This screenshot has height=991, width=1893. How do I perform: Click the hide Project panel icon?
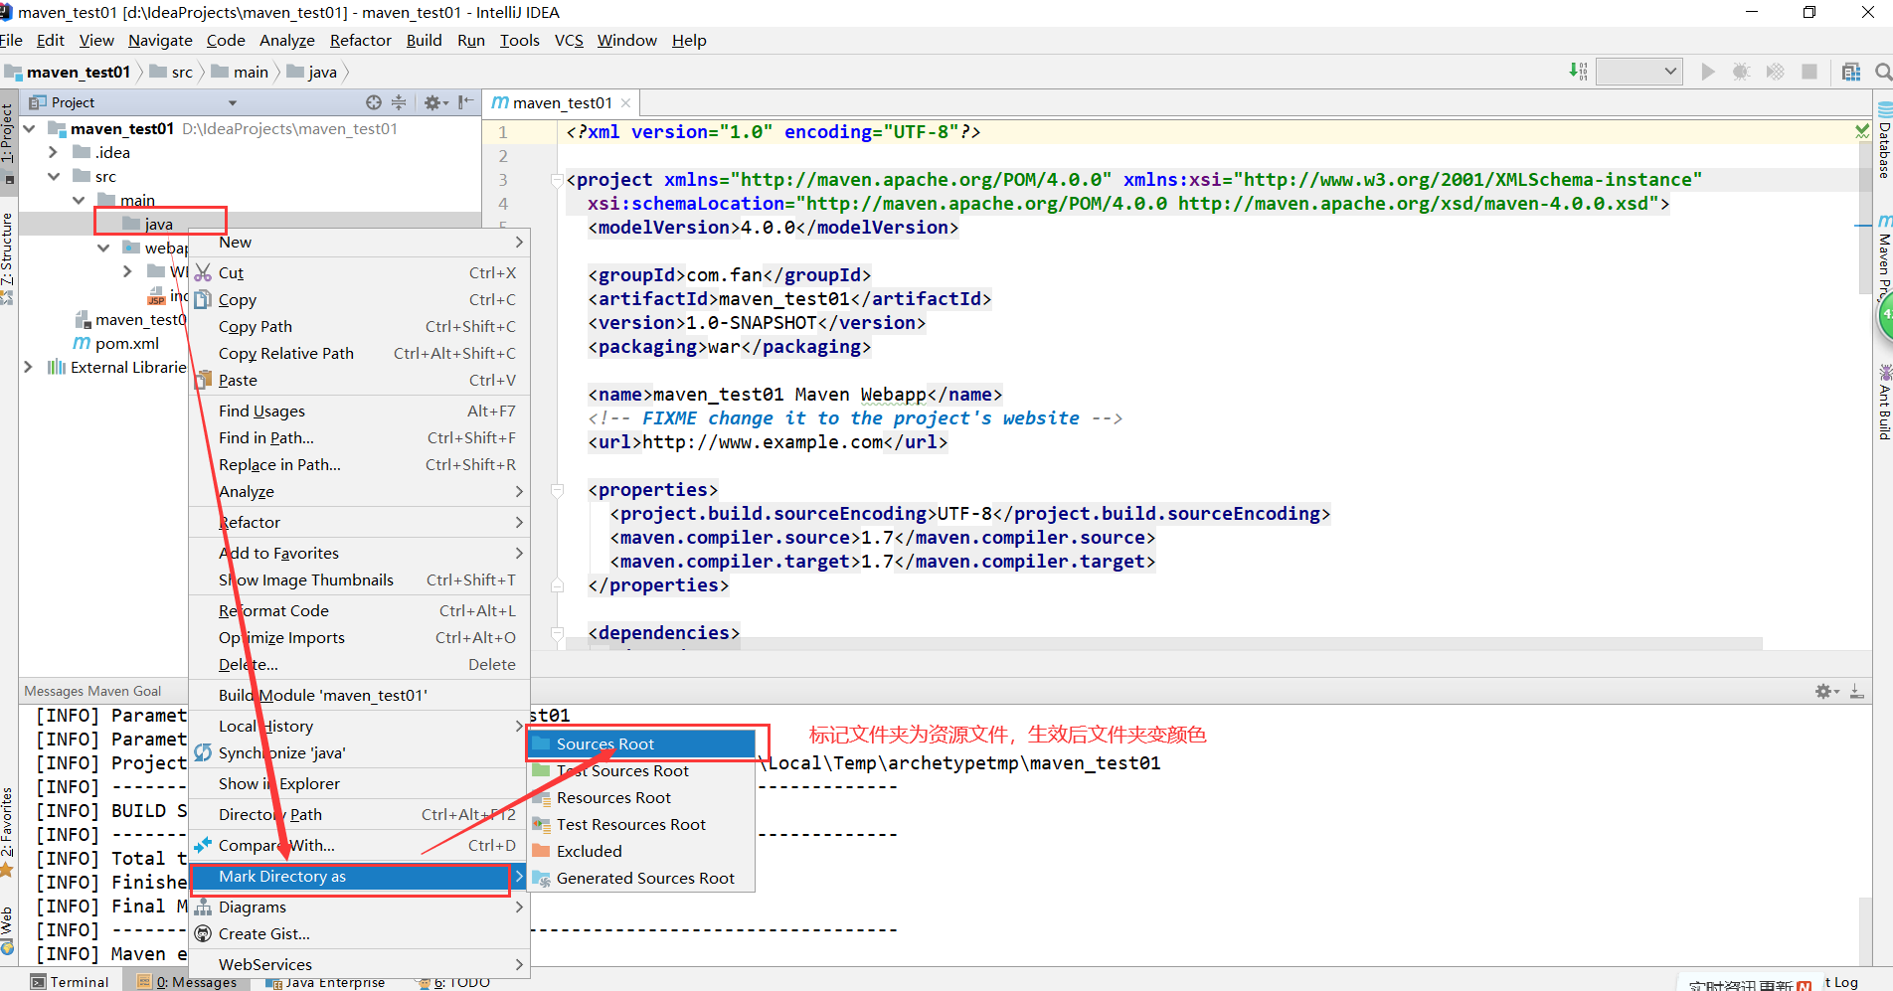(465, 102)
